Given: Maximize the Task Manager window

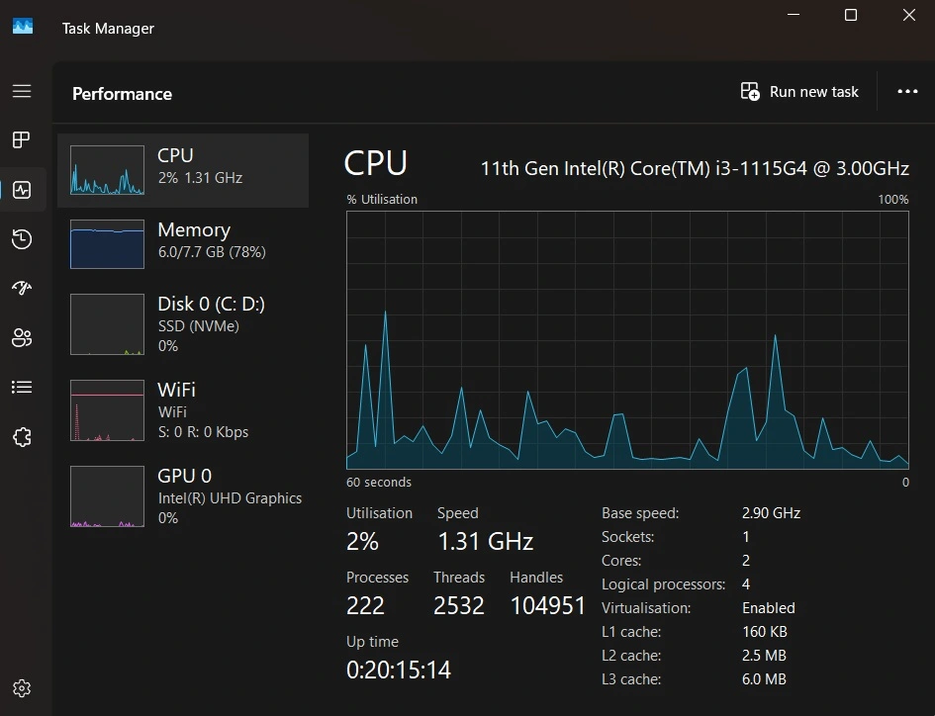Looking at the screenshot, I should click(x=850, y=15).
